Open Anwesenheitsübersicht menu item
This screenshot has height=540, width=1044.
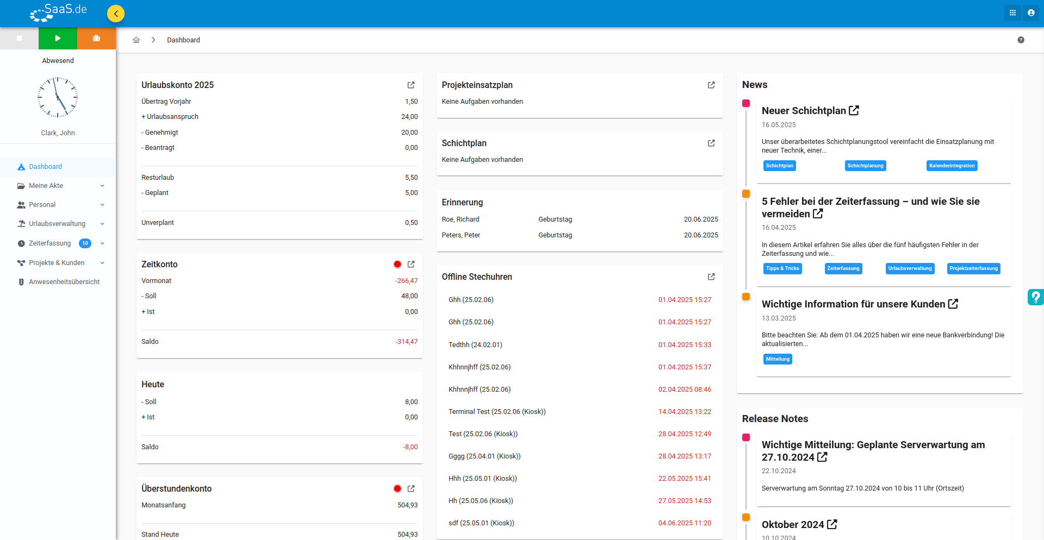pos(58,282)
